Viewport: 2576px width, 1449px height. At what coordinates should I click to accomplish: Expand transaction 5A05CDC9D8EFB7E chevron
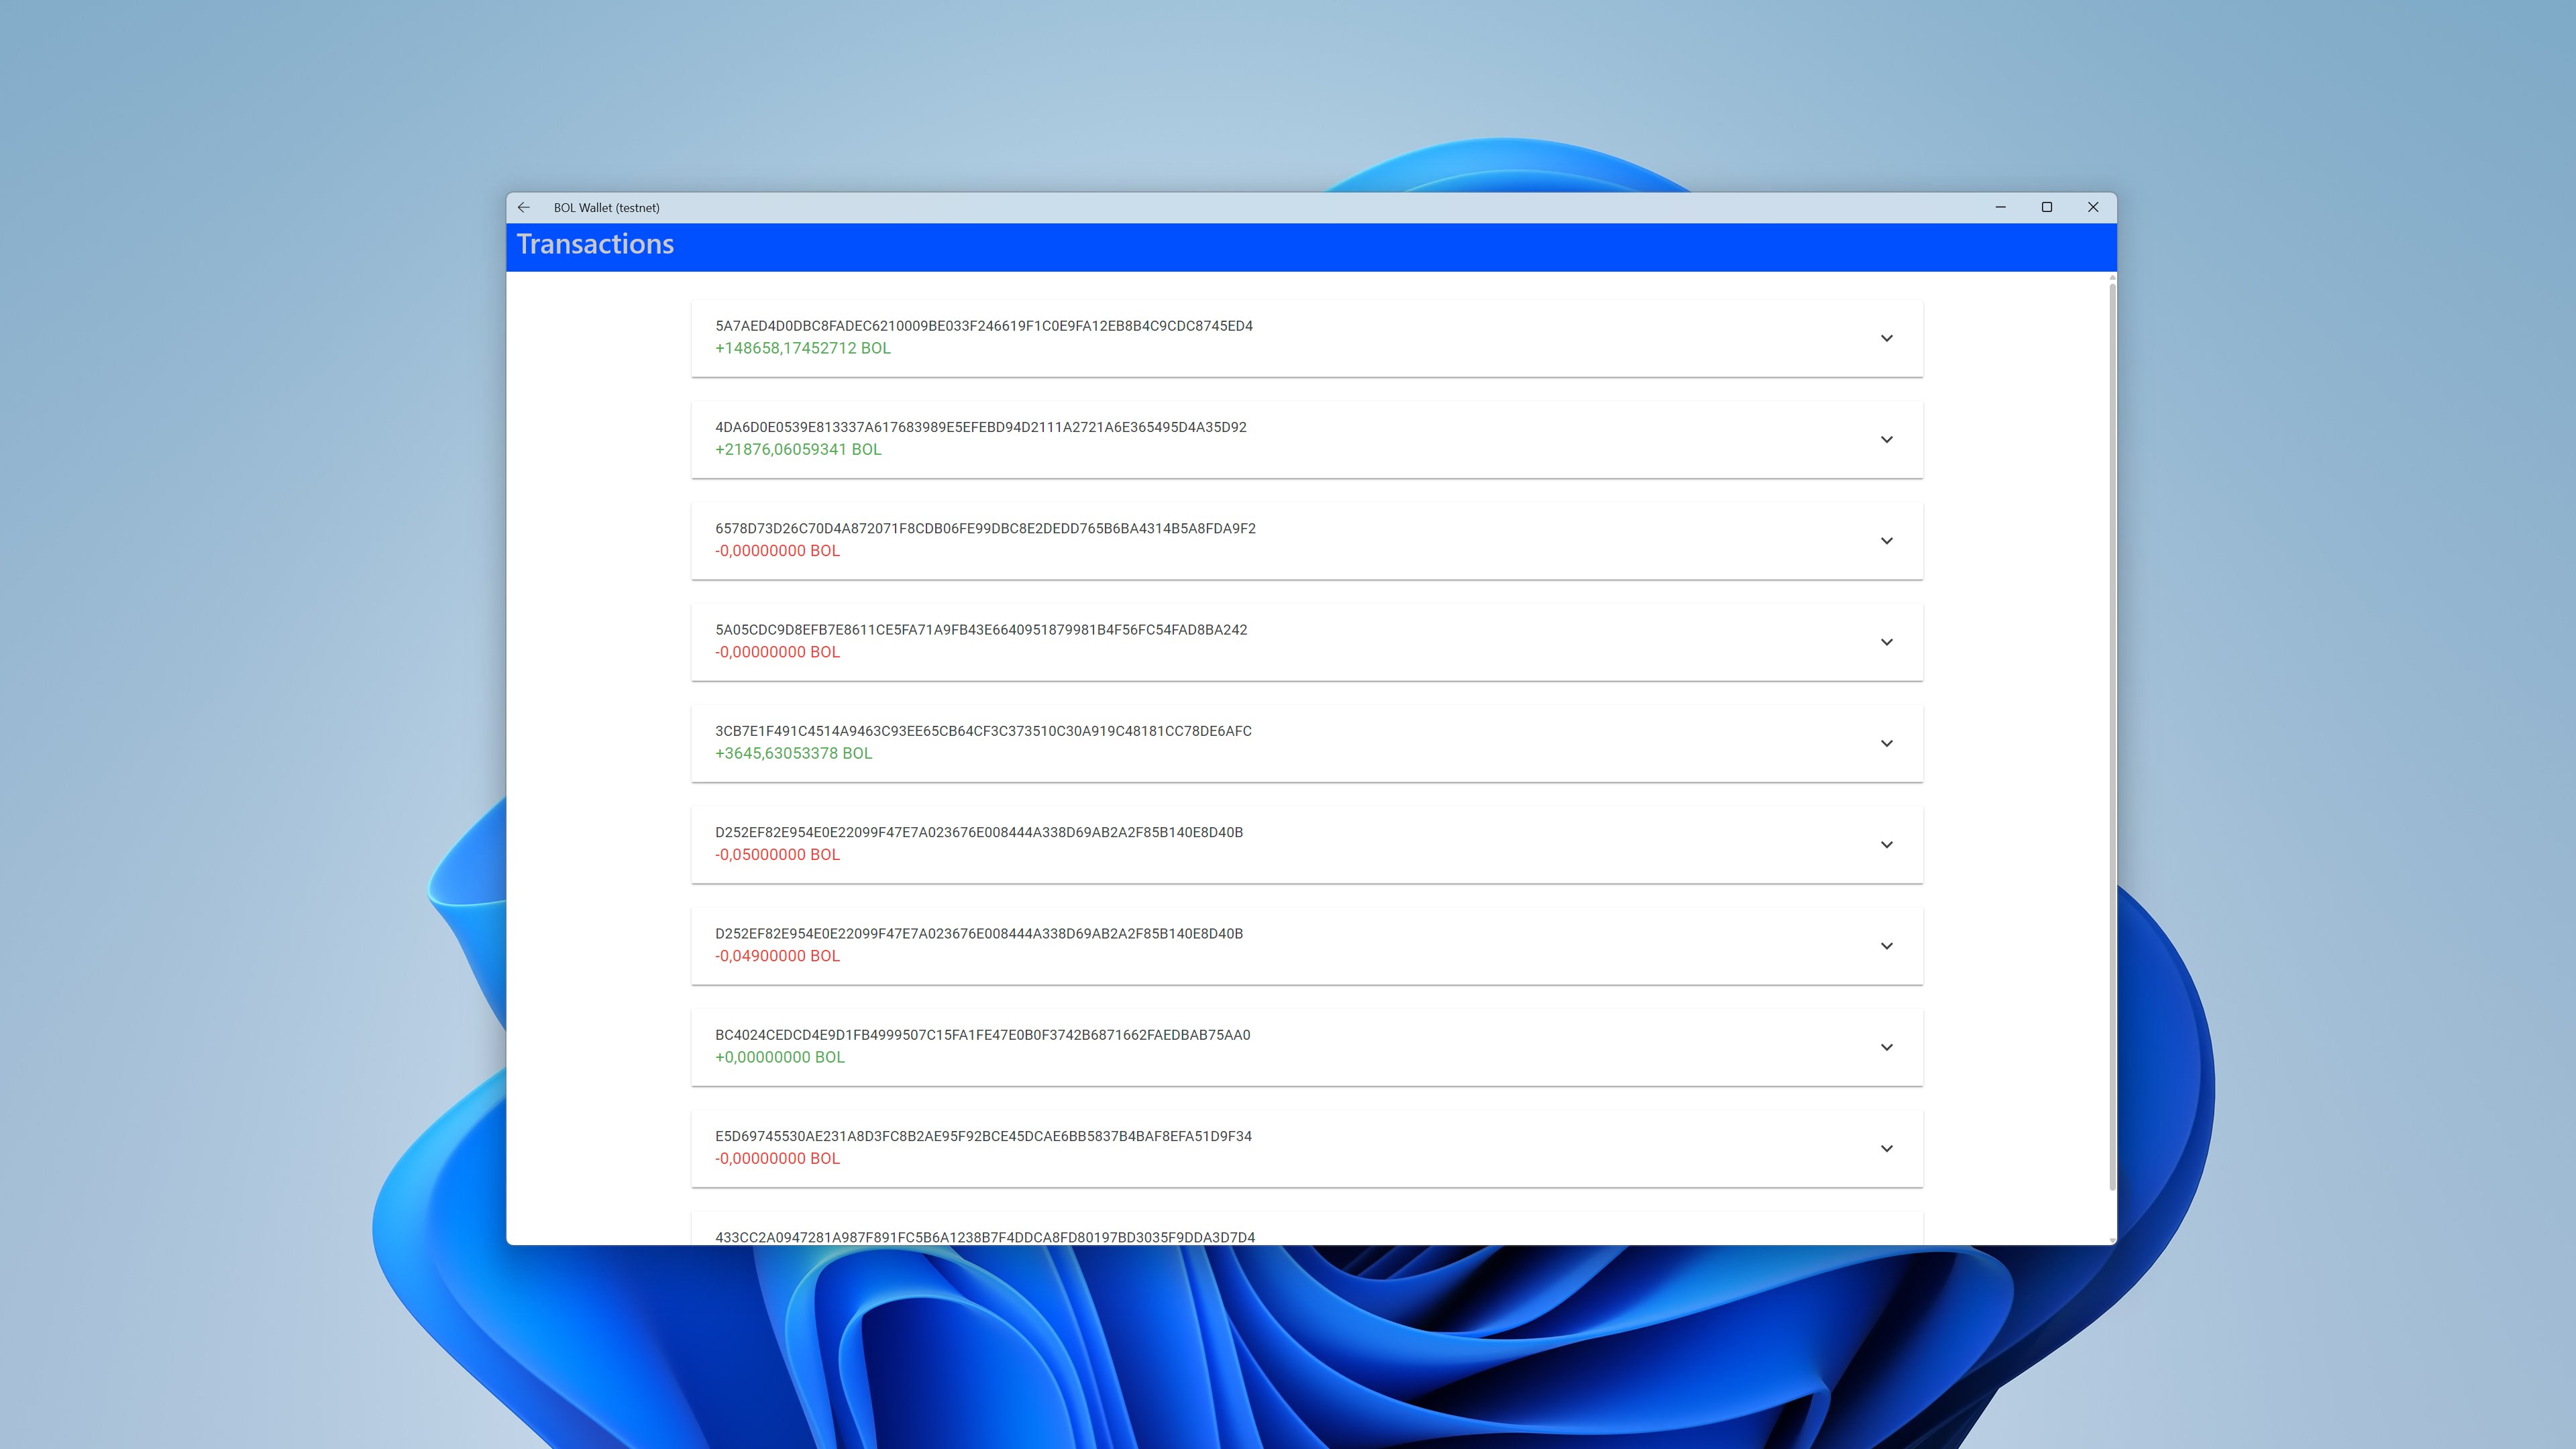coord(1886,642)
